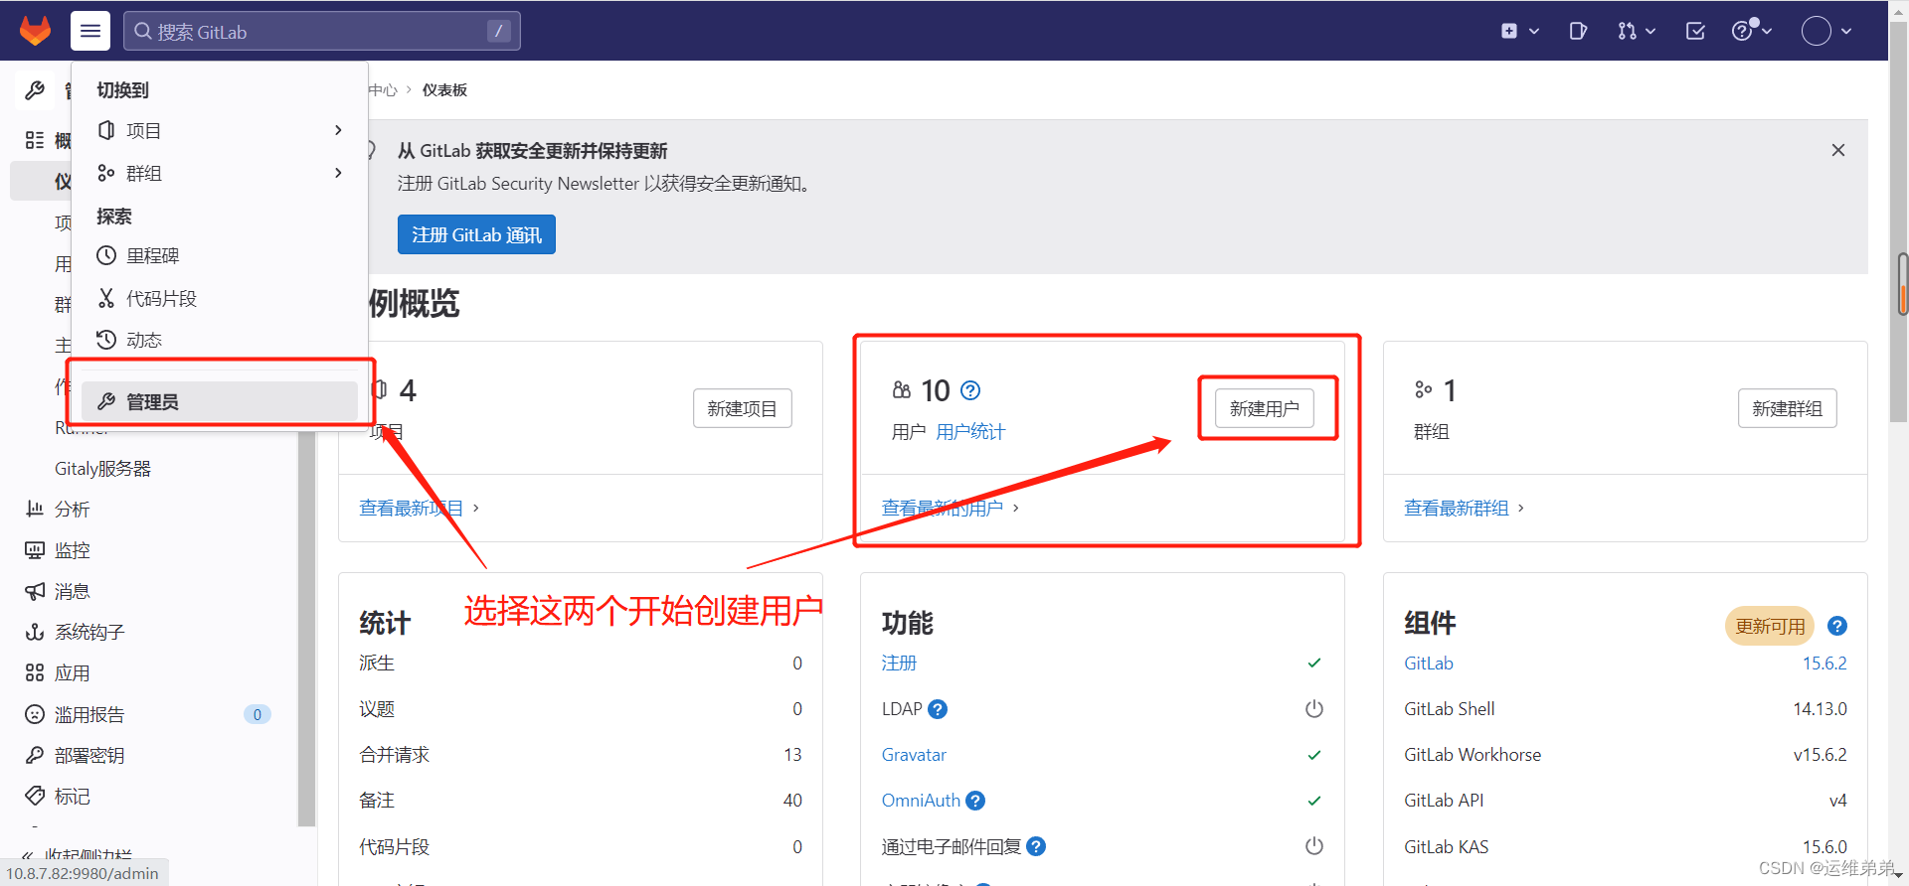Click the 新建用户 button
The width and height of the screenshot is (1909, 886).
tap(1265, 408)
